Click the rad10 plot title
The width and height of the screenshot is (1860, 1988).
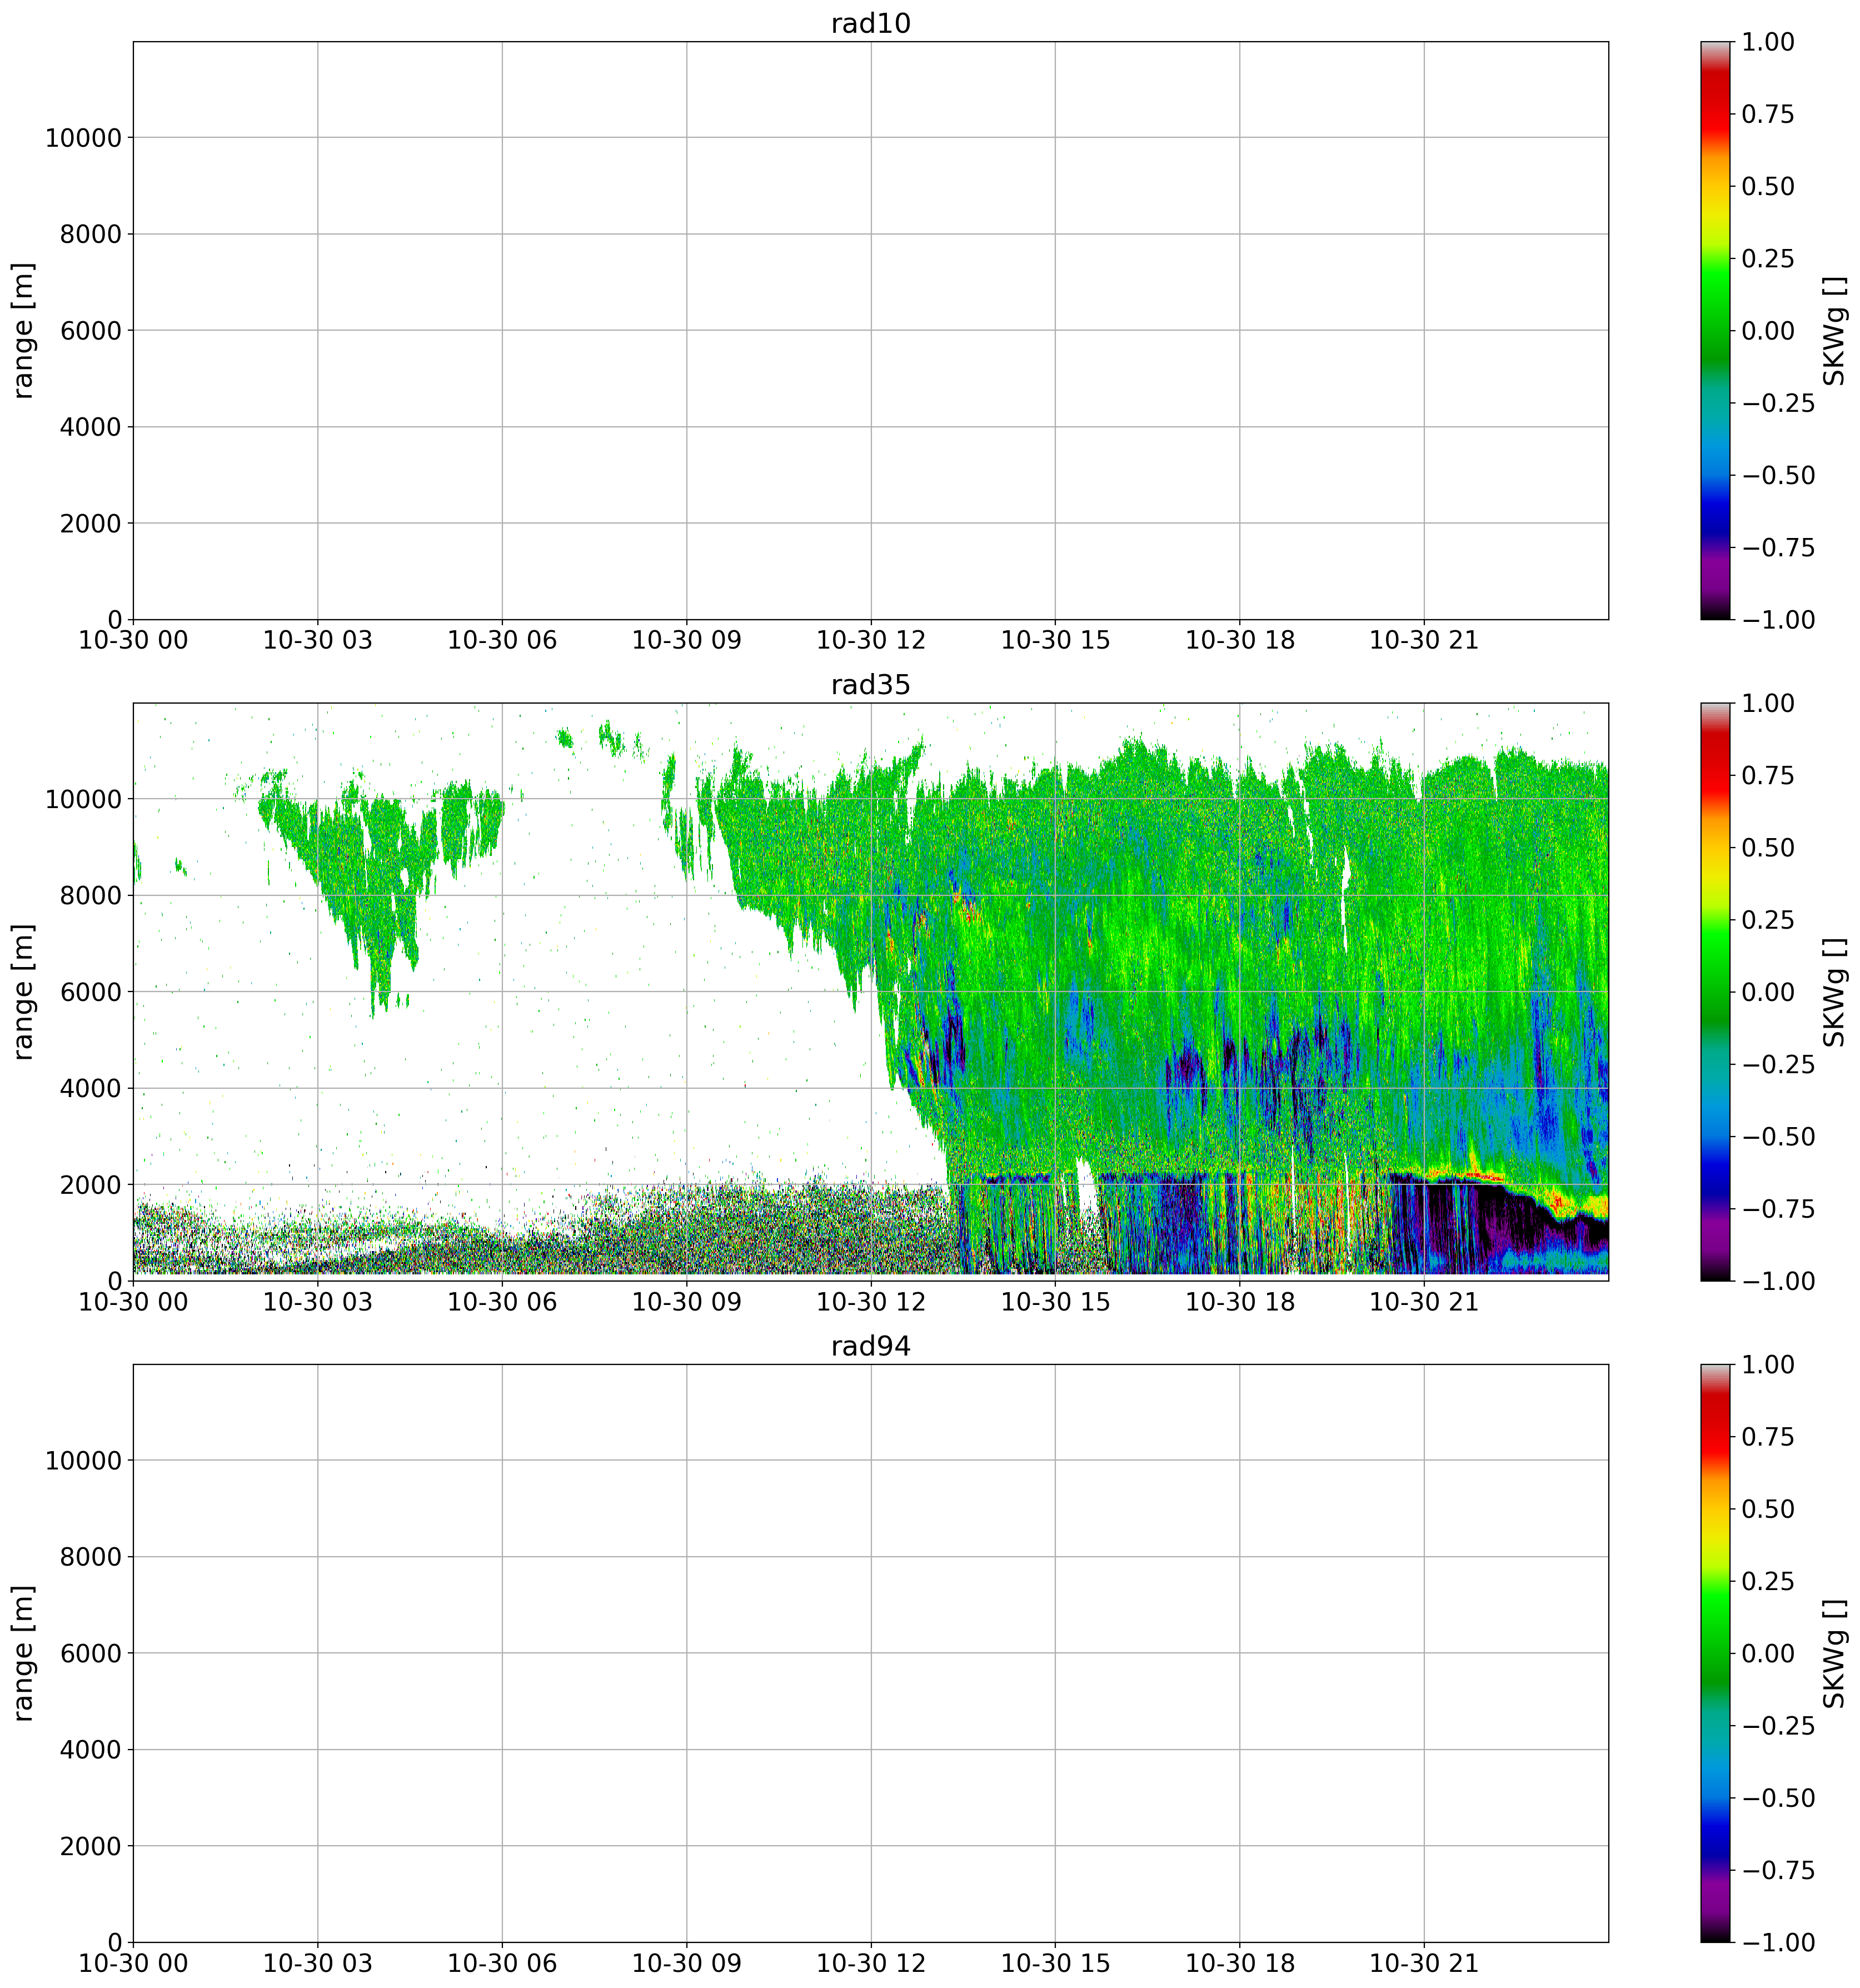(x=870, y=24)
